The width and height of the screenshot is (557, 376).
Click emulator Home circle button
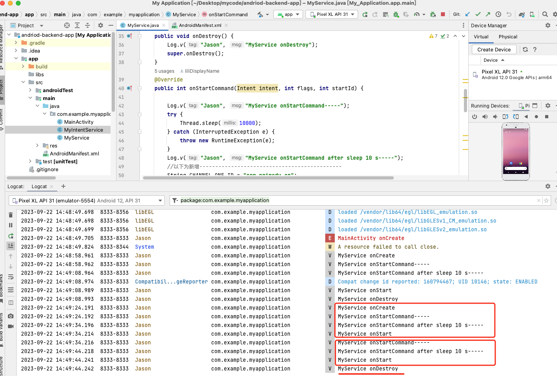click(x=536, y=117)
